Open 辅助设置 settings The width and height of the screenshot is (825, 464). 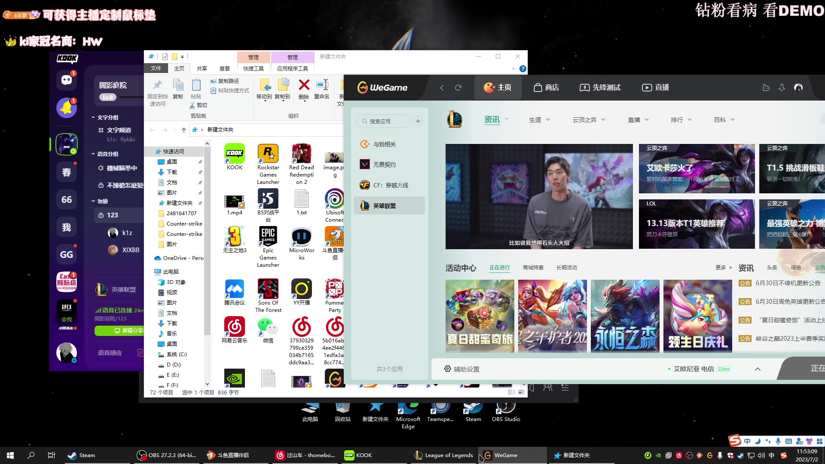462,369
